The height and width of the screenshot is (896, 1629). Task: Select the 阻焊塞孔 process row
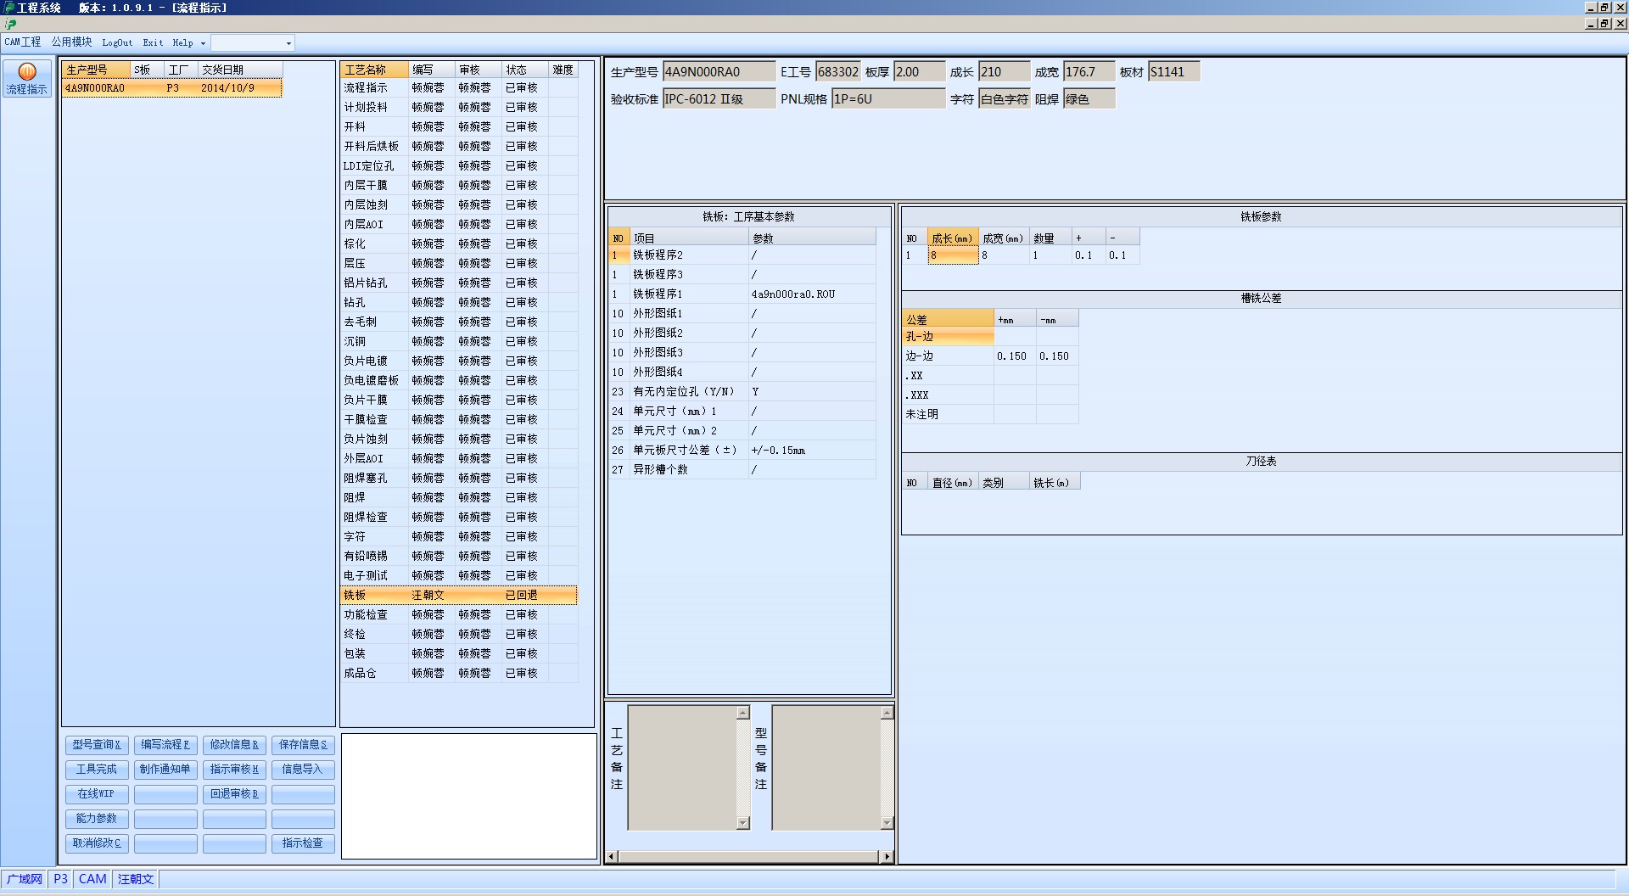click(x=458, y=479)
